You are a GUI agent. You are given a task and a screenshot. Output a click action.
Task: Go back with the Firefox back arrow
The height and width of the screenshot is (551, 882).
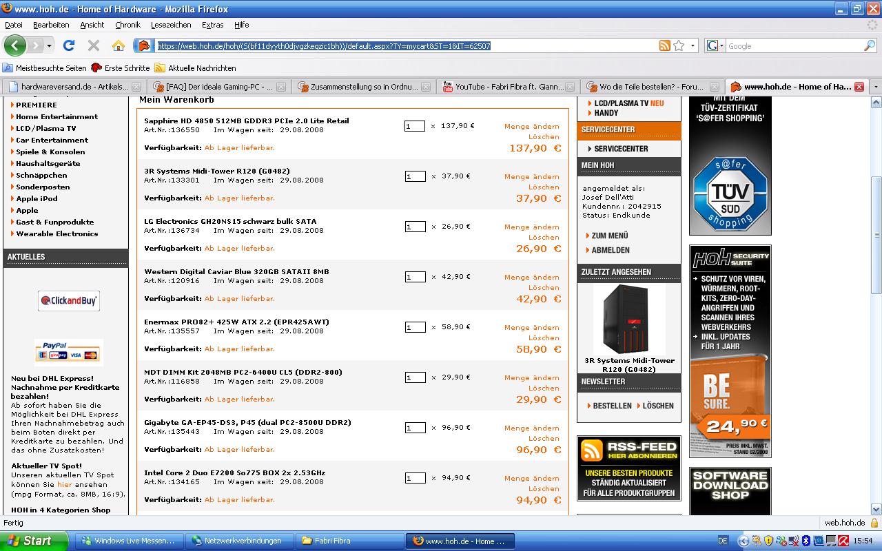point(15,45)
